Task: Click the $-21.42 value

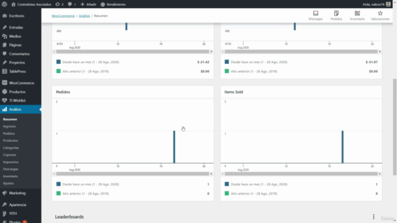Action: tap(203, 62)
